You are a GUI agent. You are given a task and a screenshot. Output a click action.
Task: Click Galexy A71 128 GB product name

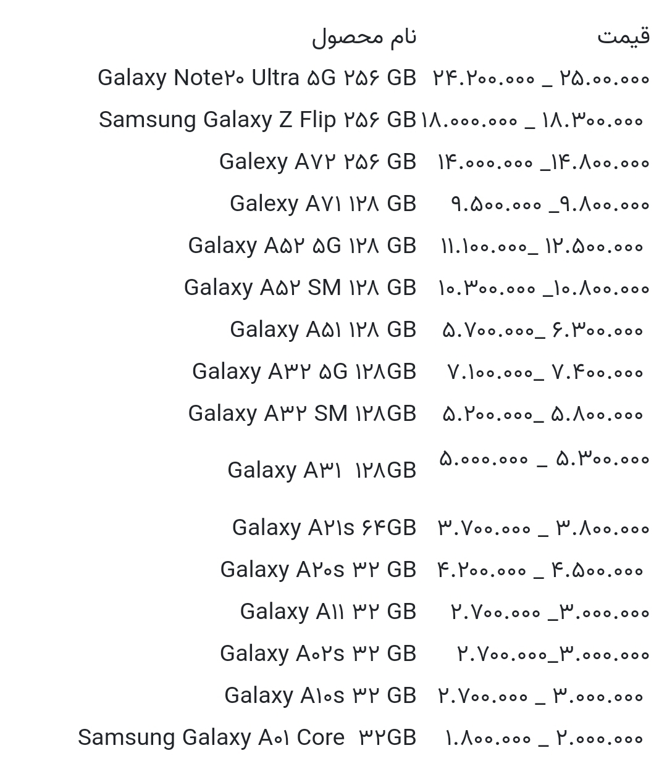(x=322, y=204)
